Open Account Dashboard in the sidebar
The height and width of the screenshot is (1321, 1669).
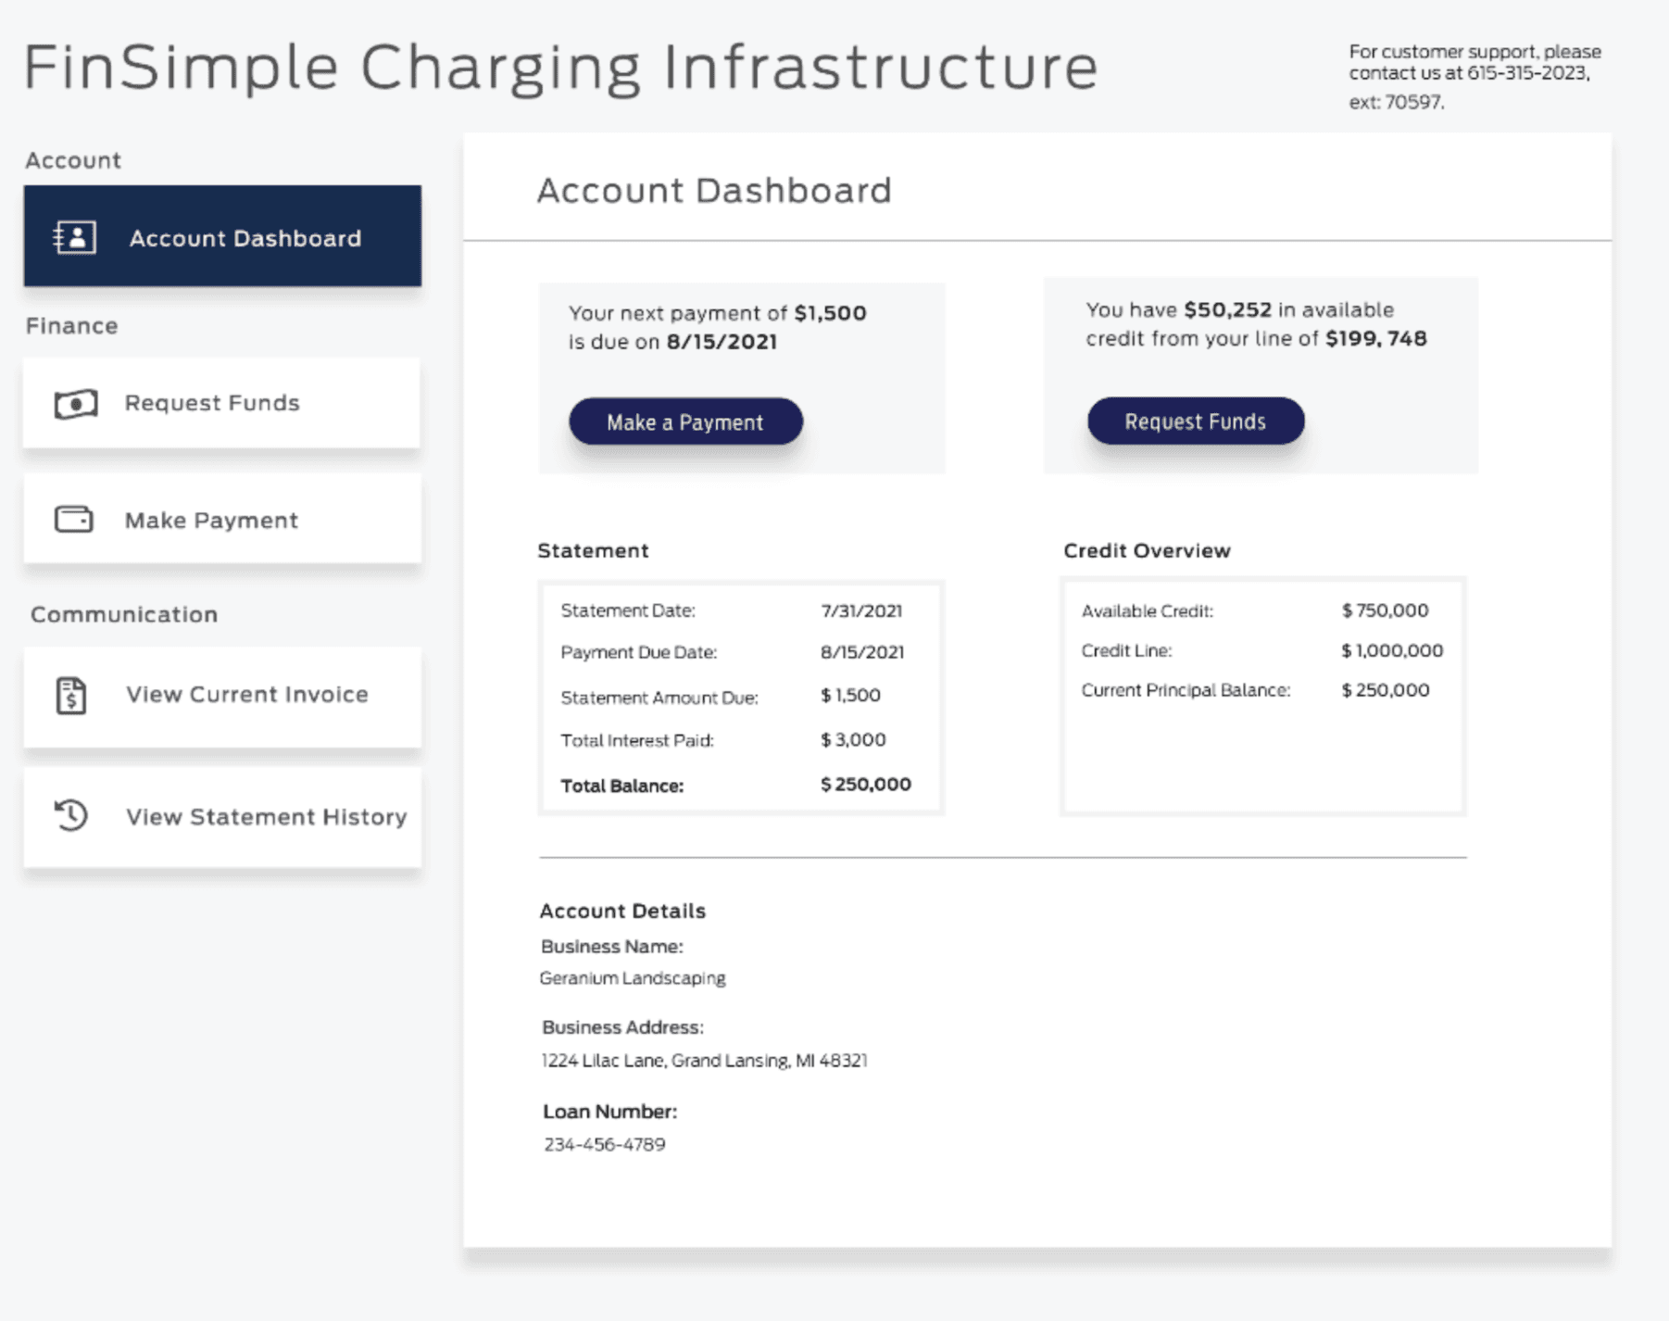coord(222,236)
